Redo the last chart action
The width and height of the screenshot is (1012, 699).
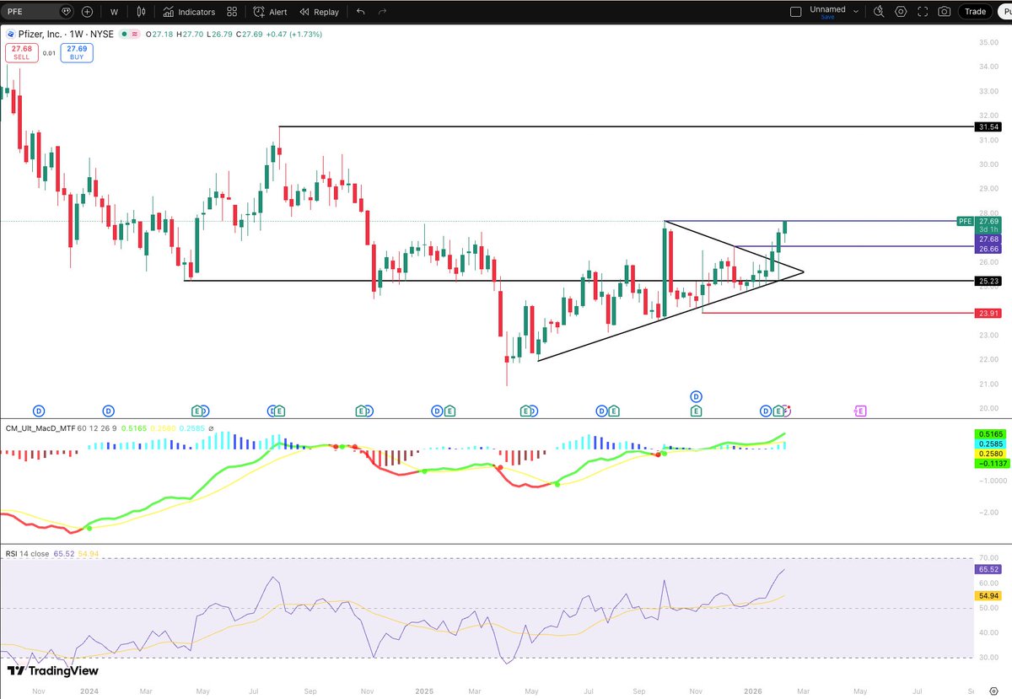[383, 12]
